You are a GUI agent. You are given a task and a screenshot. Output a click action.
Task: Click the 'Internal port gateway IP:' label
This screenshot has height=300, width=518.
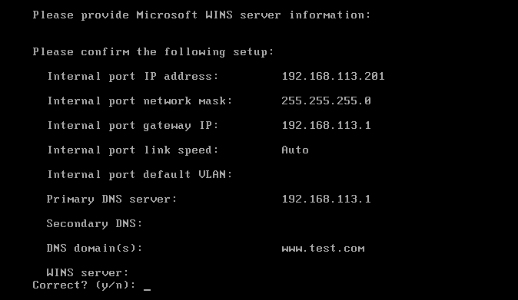click(x=133, y=126)
